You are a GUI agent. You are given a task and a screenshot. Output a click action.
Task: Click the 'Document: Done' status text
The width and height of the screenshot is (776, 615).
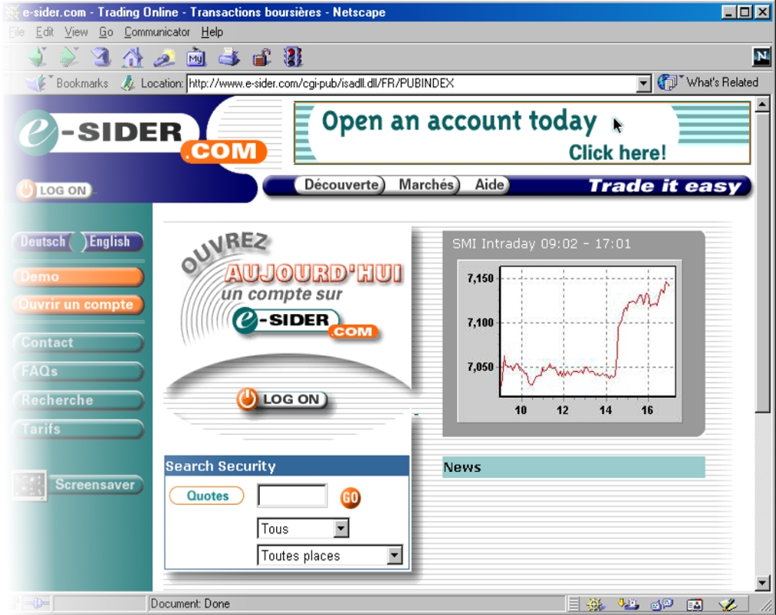point(191,603)
